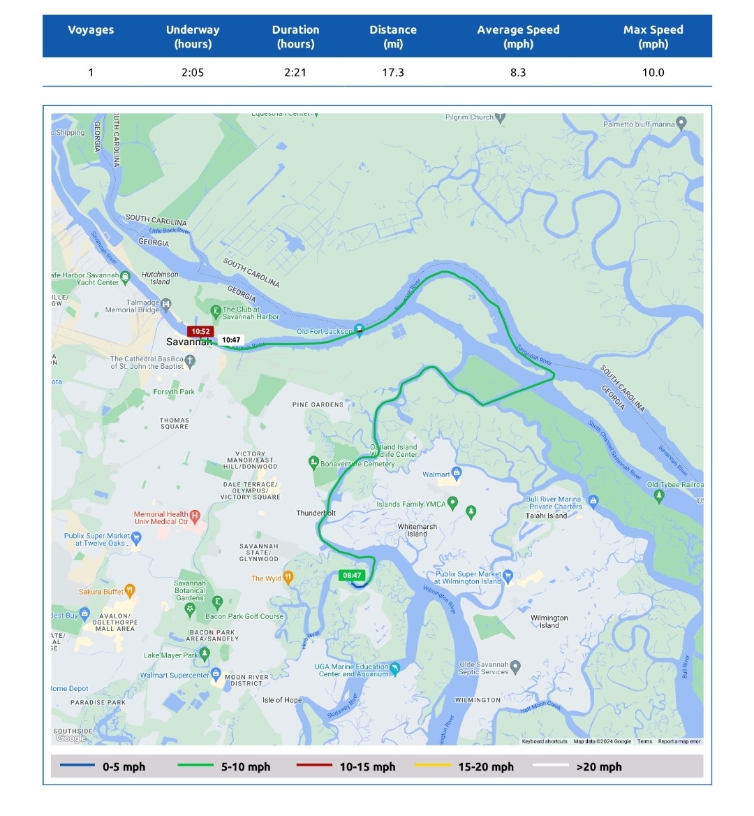This screenshot has height=816, width=754.
Task: Click the Wilmington Island label
Action: 549,621
